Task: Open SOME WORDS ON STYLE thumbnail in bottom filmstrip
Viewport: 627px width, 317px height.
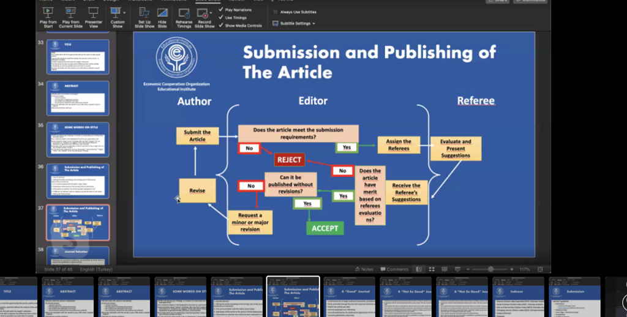Action: click(x=181, y=297)
